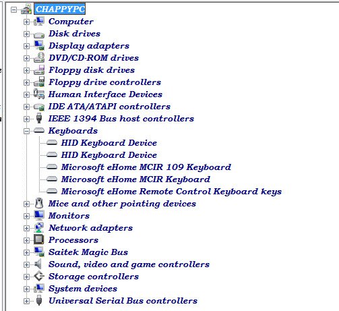Expand the Storage controllers node
This screenshot has width=339, height=311.
click(x=26, y=277)
